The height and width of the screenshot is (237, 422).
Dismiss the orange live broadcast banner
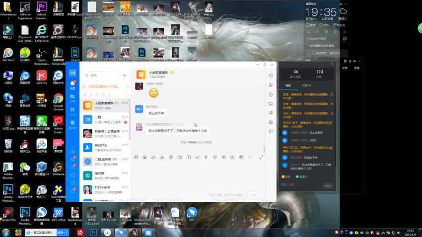tap(128, 87)
